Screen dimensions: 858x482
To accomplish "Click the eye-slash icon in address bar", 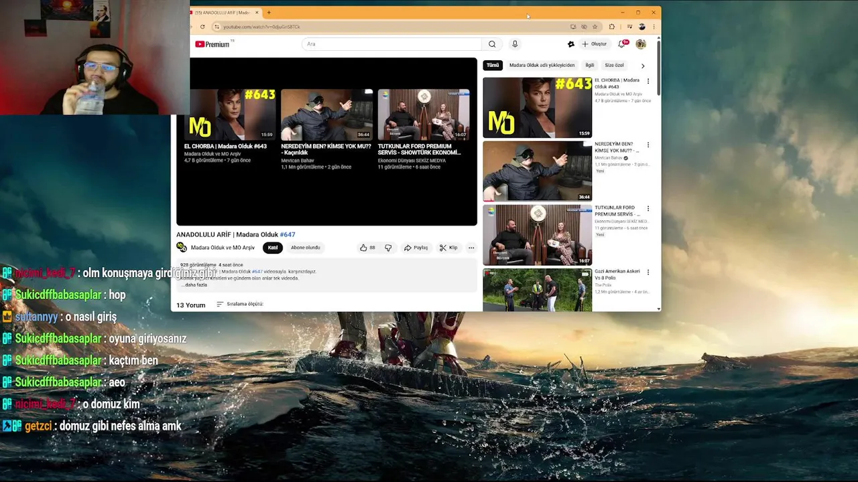I will point(584,27).
